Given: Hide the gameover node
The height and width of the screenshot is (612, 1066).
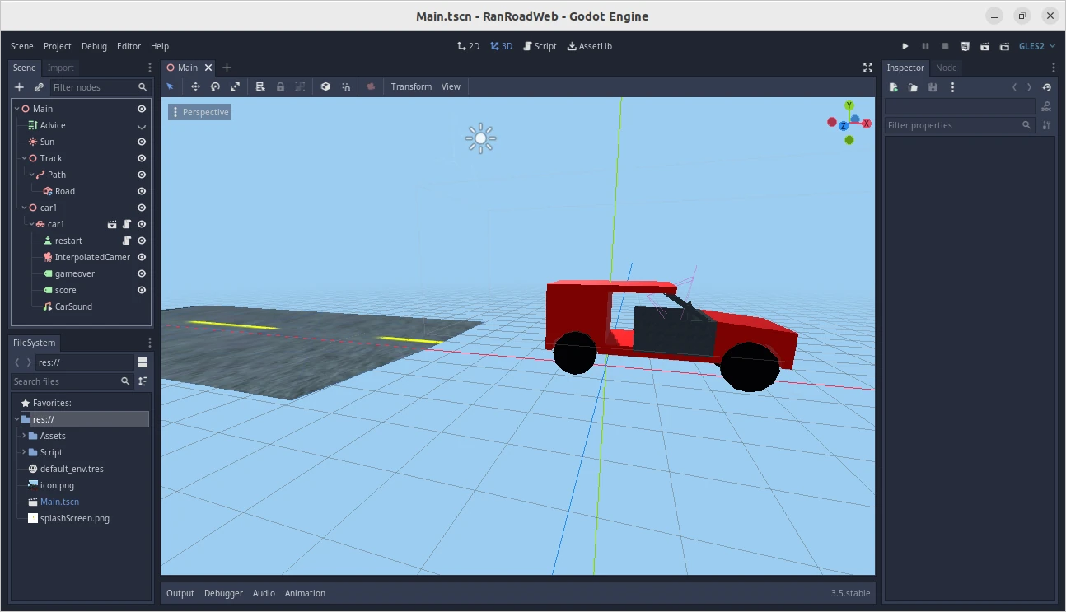Looking at the screenshot, I should click(x=142, y=273).
